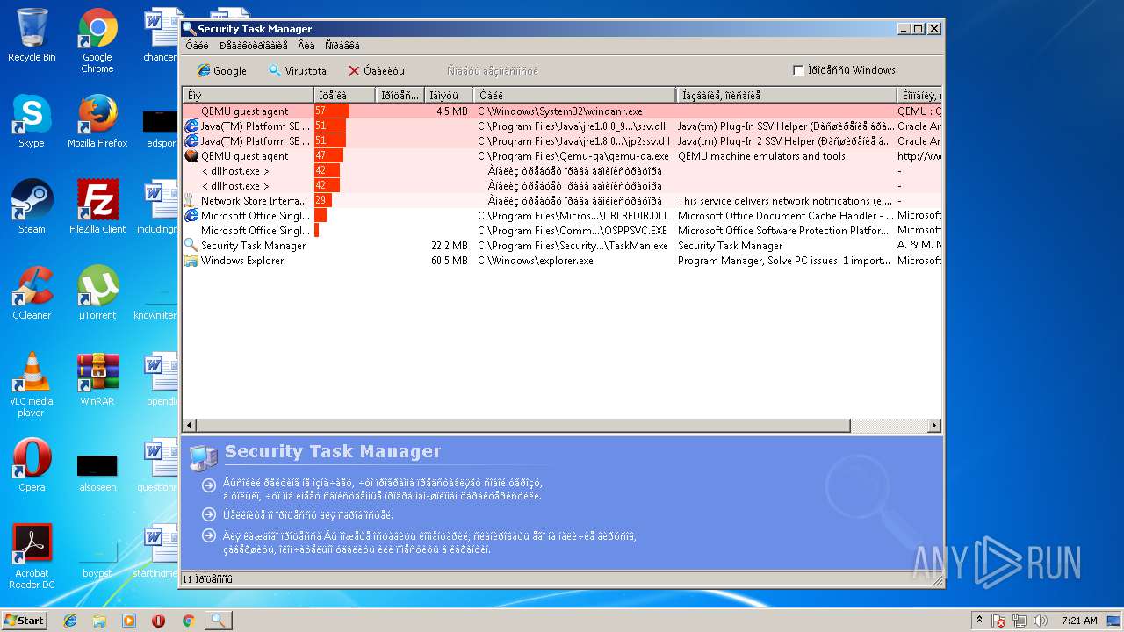Open µTorrent desktop icon
Screen dimensions: 1124x632
97,293
